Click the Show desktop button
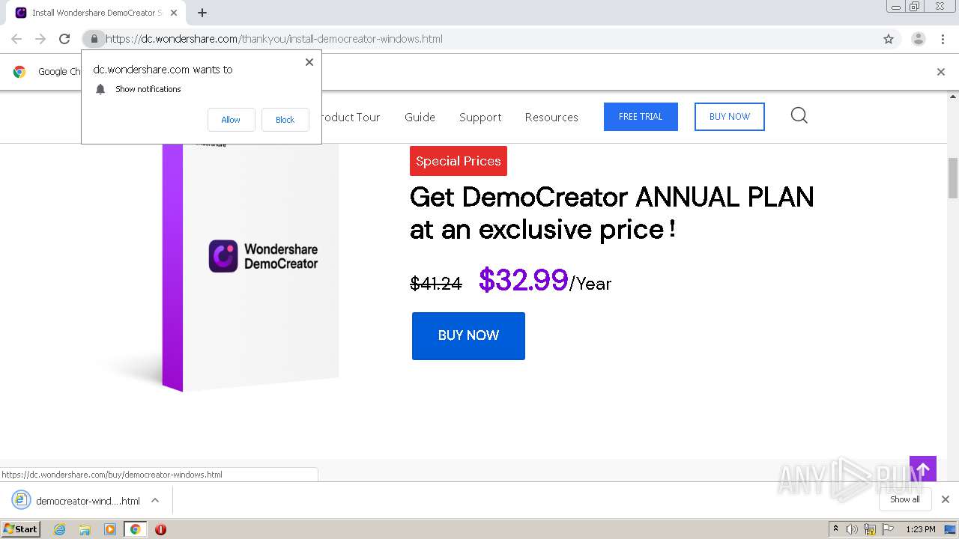This screenshot has width=959, height=539. pyautogui.click(x=951, y=529)
